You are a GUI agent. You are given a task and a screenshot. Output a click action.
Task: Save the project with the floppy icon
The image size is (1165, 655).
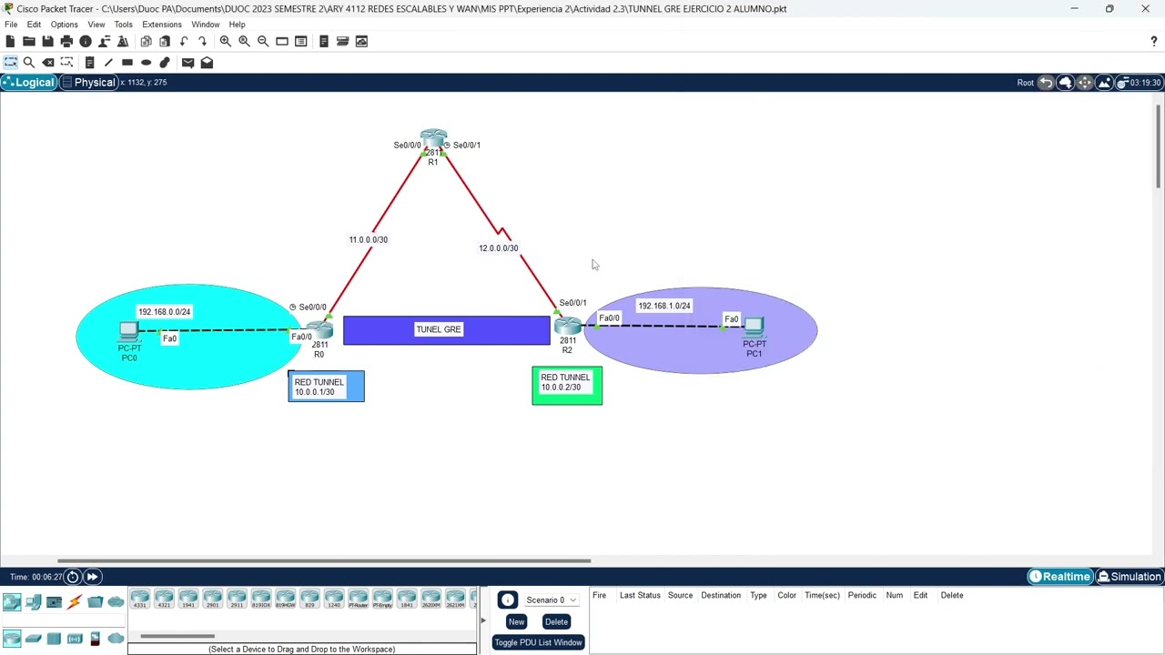click(47, 41)
